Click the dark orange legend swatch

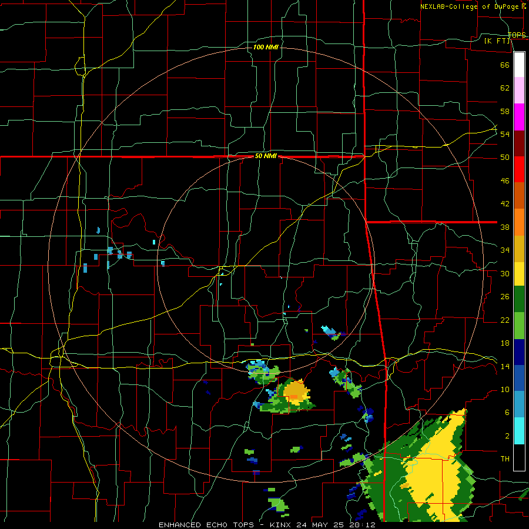519,195
